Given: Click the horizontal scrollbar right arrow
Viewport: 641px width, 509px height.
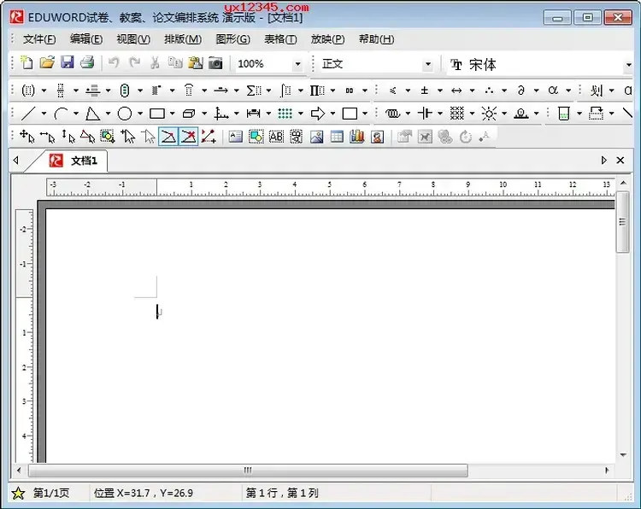Looking at the screenshot, I should click(x=607, y=471).
